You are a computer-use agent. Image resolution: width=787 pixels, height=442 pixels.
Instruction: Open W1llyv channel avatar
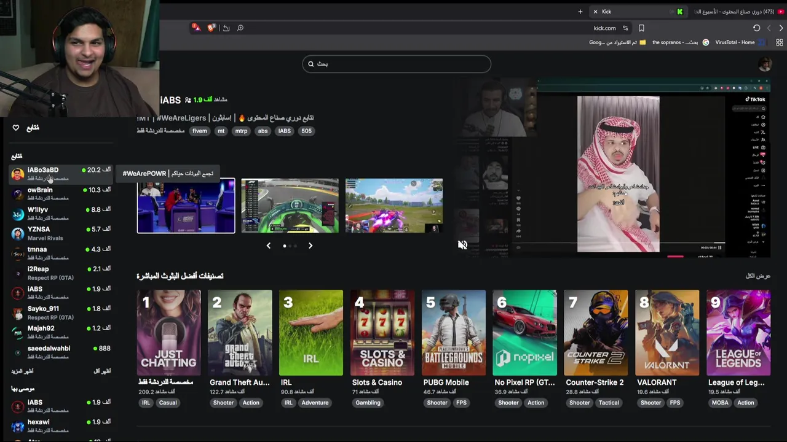pos(17,214)
